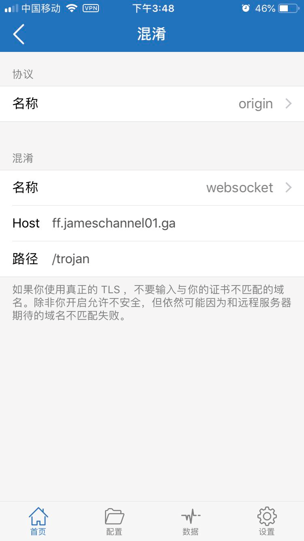Edit the Host field ff.jameschannel01.ga
Screen dimensions: 304x541
[152, 223]
